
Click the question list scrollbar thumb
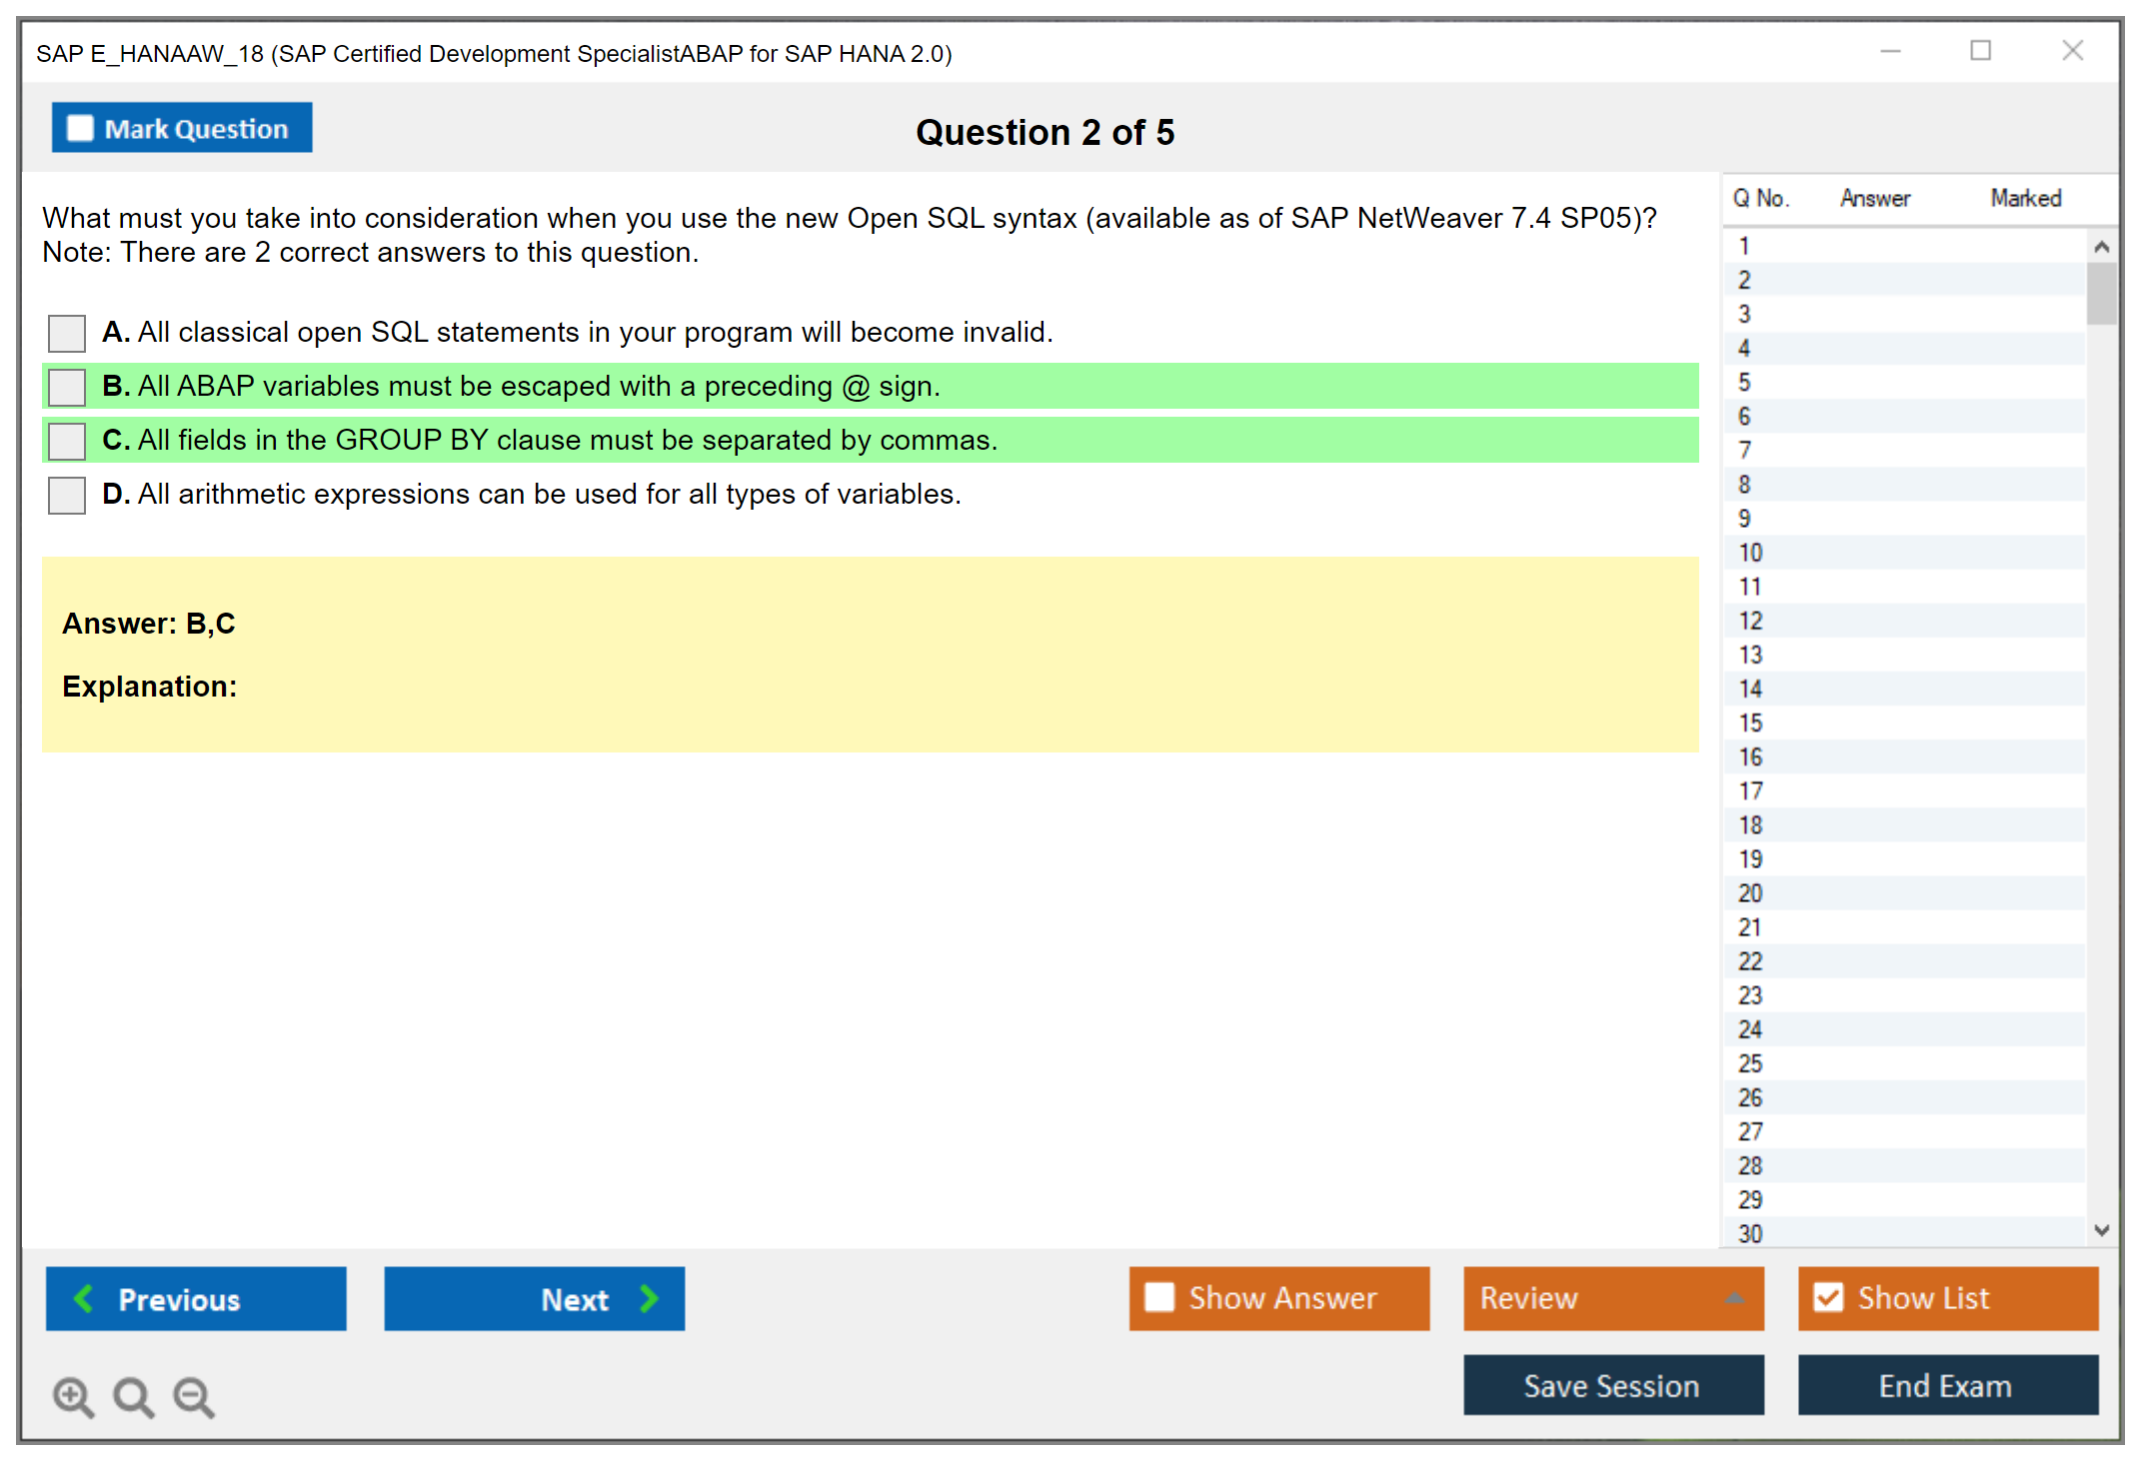coord(2101,293)
